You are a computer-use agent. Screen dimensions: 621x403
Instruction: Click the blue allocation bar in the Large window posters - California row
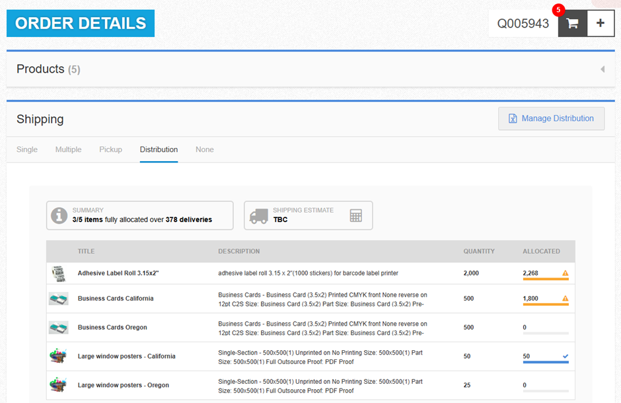click(546, 362)
